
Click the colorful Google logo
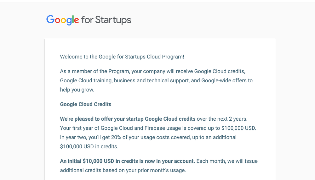click(63, 20)
